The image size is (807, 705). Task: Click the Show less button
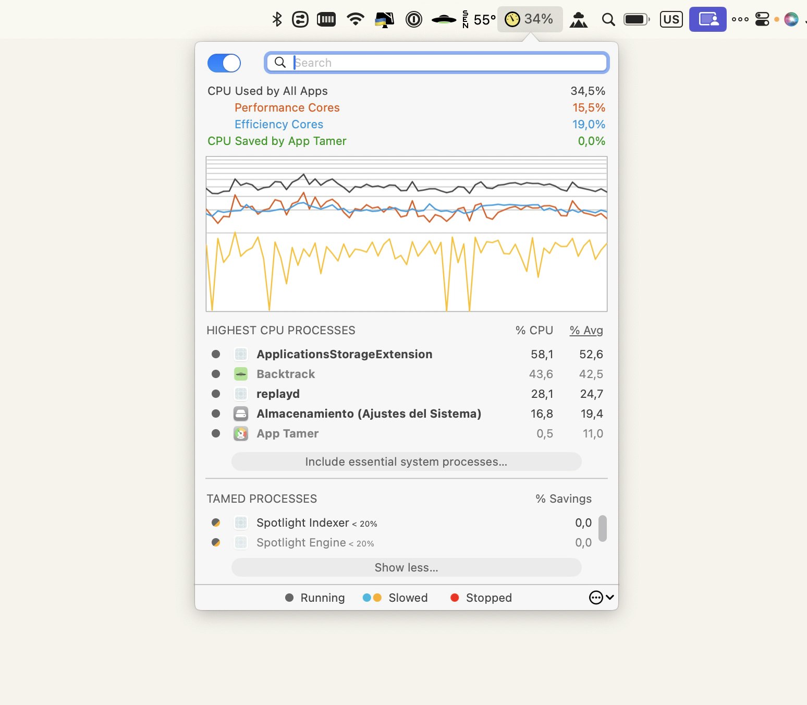407,568
